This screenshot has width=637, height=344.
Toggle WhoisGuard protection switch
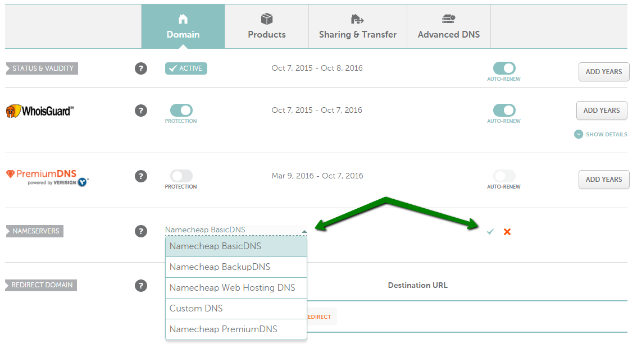pyautogui.click(x=181, y=111)
